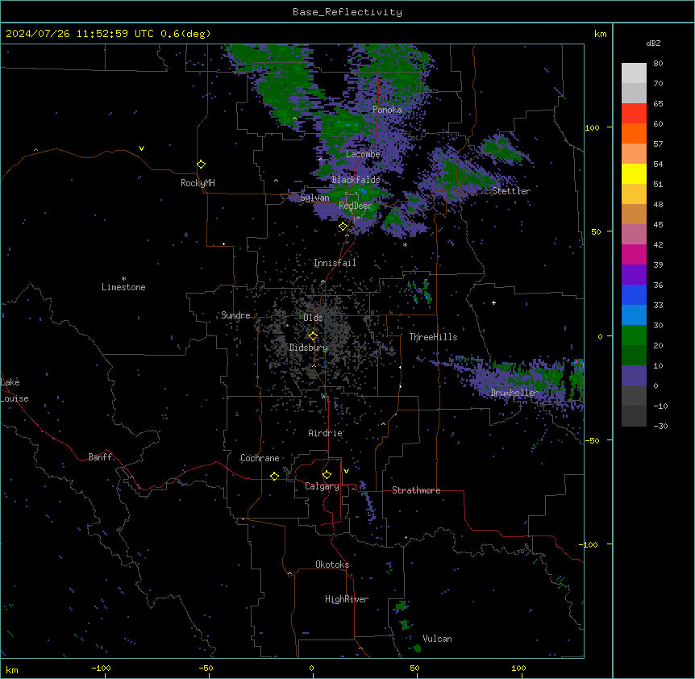Click the Didsbury city label
The height and width of the screenshot is (679, 695).
coord(309,348)
